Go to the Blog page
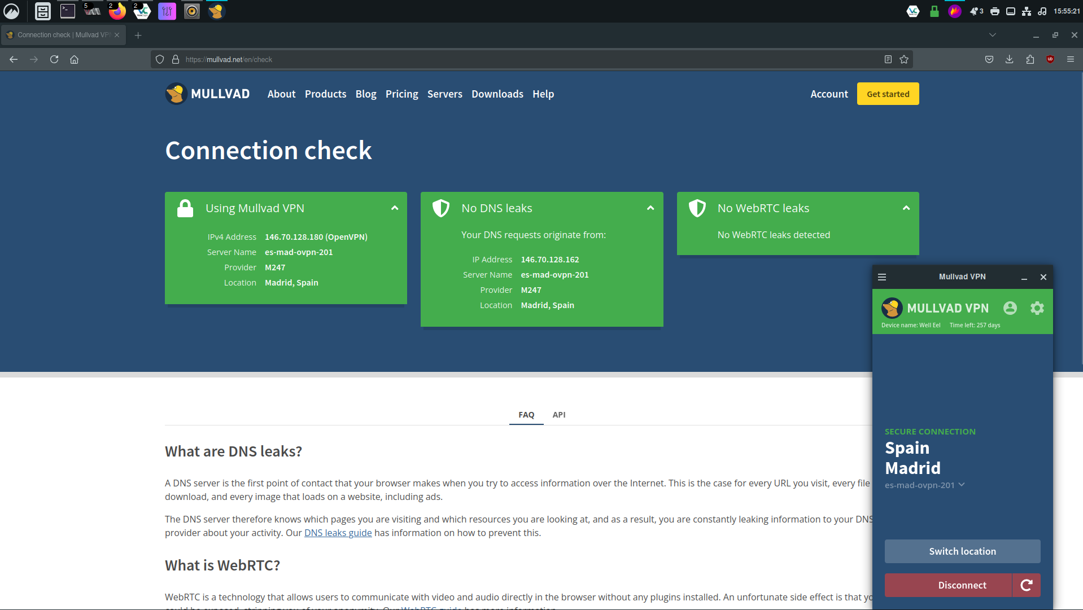The height and width of the screenshot is (610, 1083). click(x=366, y=94)
